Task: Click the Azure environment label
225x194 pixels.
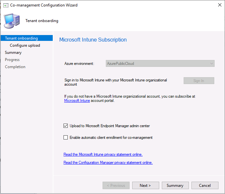Action: pos(79,64)
